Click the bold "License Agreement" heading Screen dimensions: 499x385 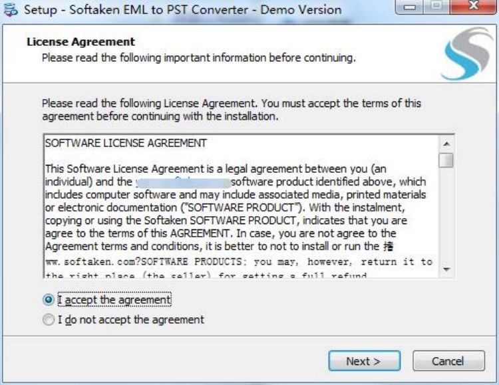tap(81, 42)
